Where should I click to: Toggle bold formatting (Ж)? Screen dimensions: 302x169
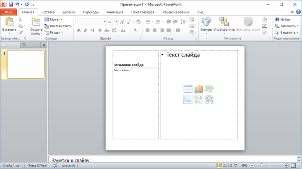click(79, 30)
